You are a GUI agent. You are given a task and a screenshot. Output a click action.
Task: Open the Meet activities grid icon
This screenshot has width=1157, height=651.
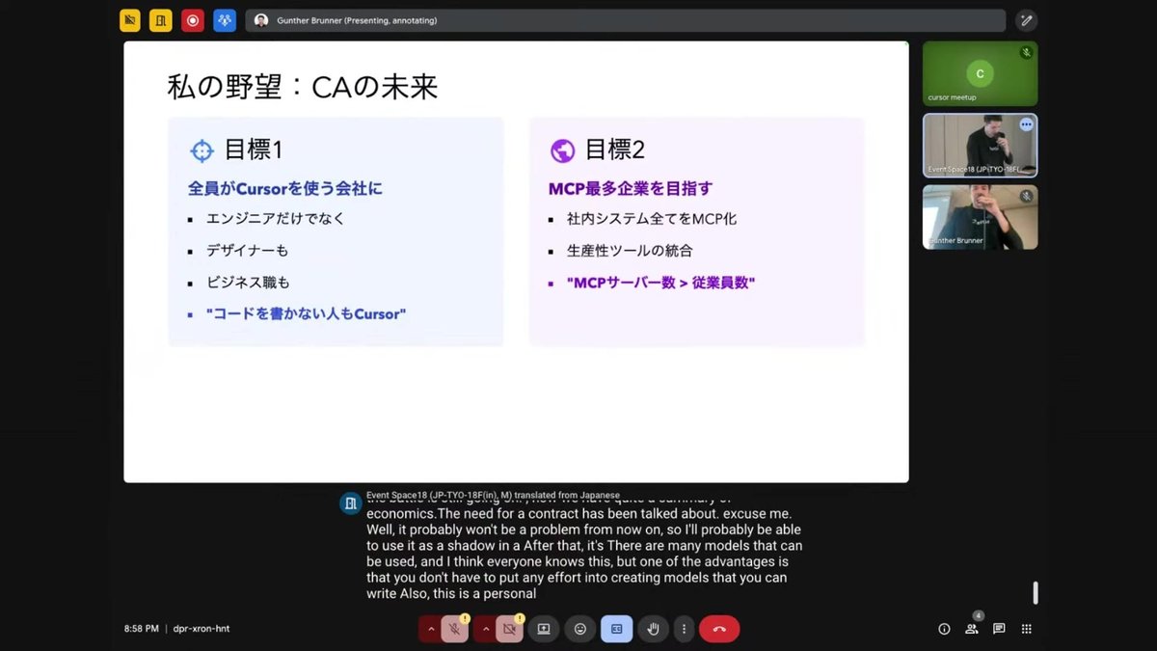(x=1026, y=628)
